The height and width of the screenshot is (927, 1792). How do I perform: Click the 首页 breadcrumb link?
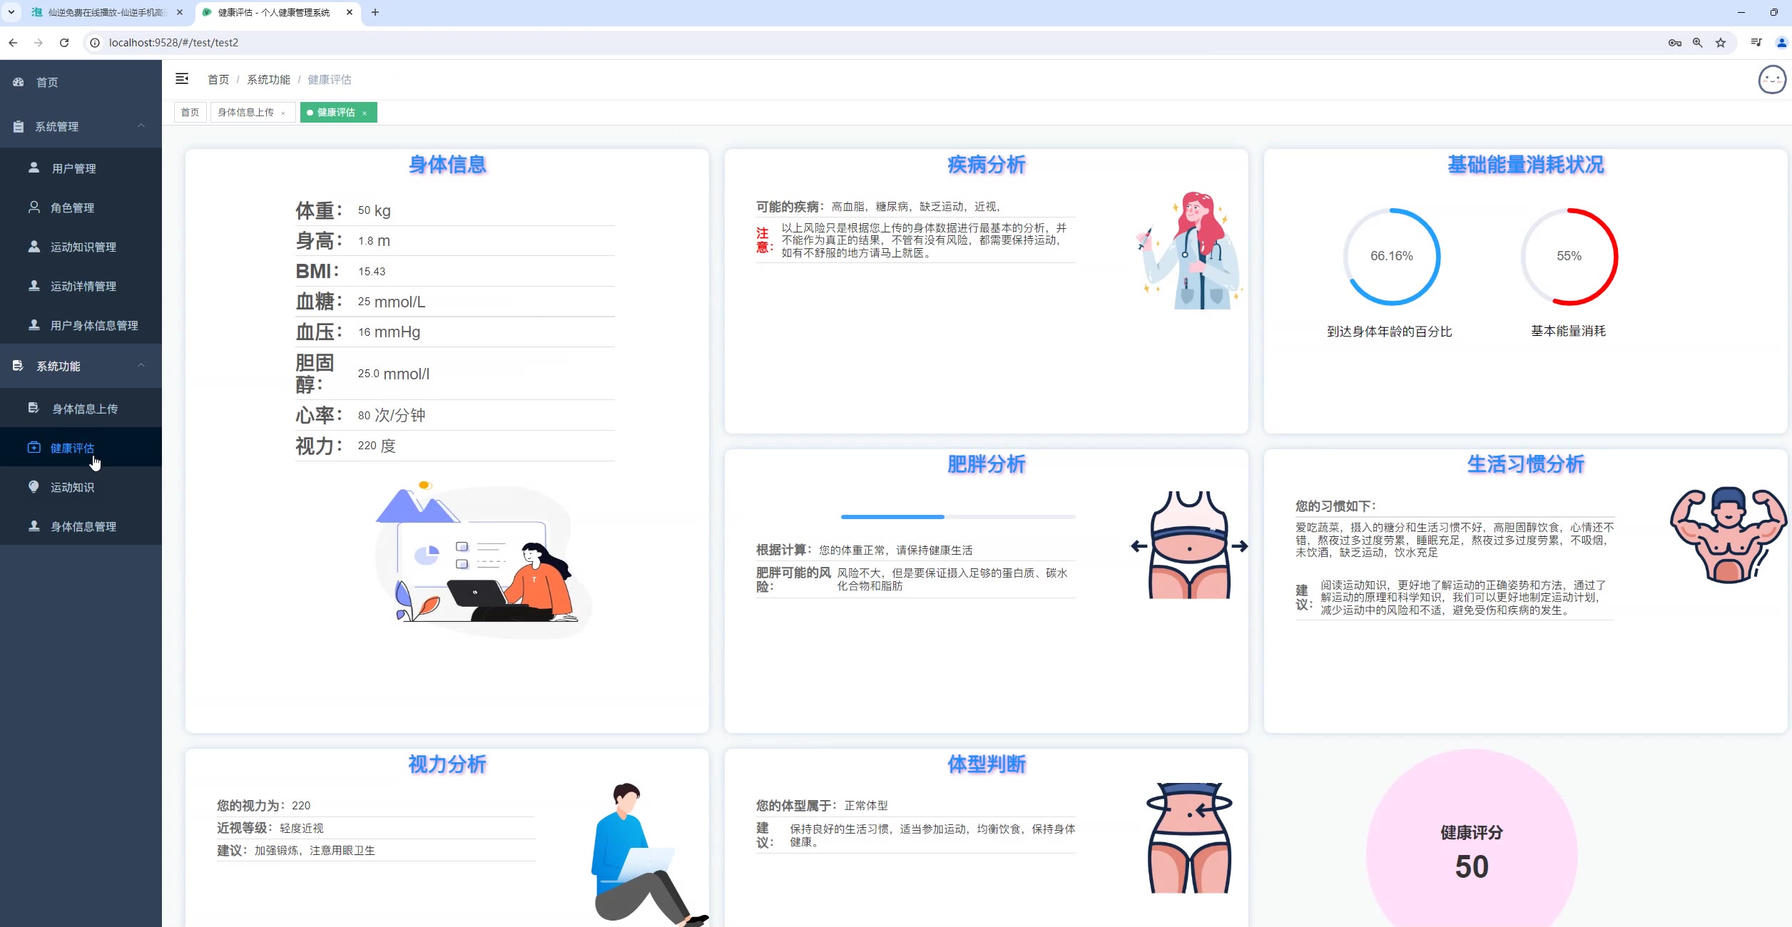click(x=218, y=80)
